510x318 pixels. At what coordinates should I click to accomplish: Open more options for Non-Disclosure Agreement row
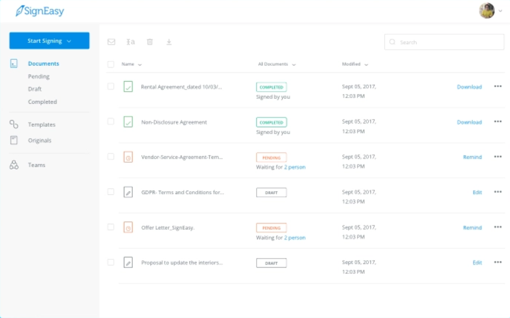497,122
